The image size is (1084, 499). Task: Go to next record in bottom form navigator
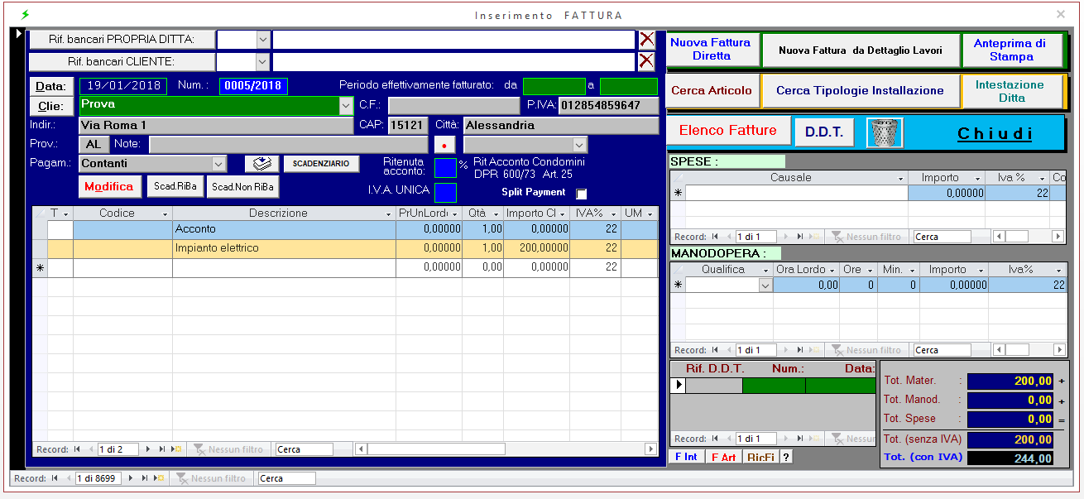point(130,478)
